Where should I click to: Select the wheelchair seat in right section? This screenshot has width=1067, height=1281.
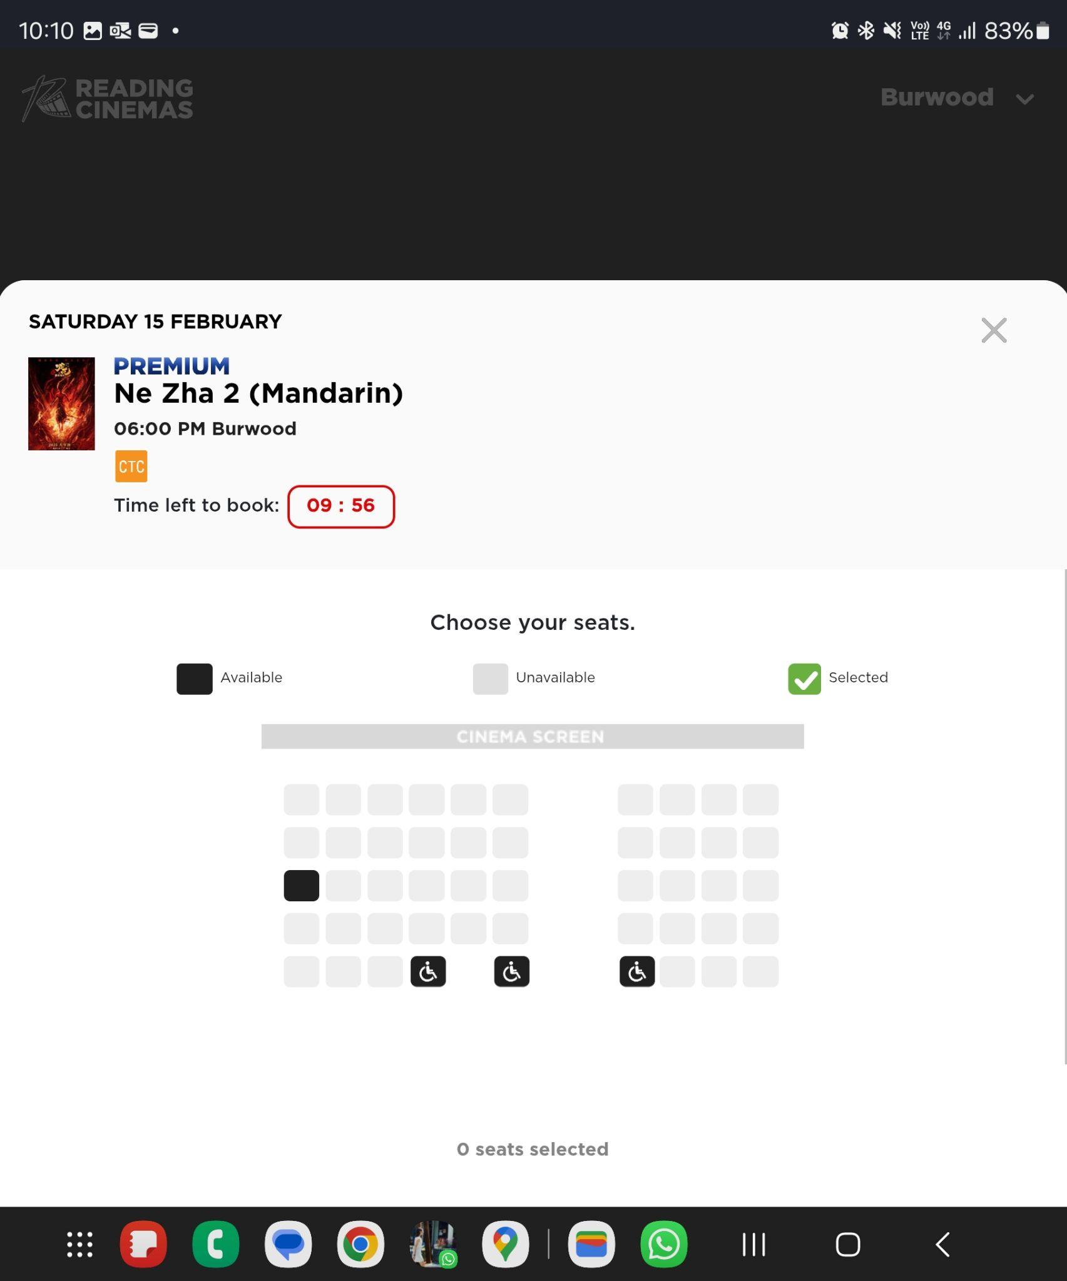point(636,971)
